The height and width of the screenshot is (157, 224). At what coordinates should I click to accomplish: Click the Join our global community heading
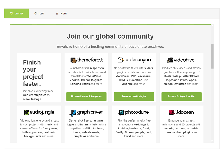click(110, 36)
